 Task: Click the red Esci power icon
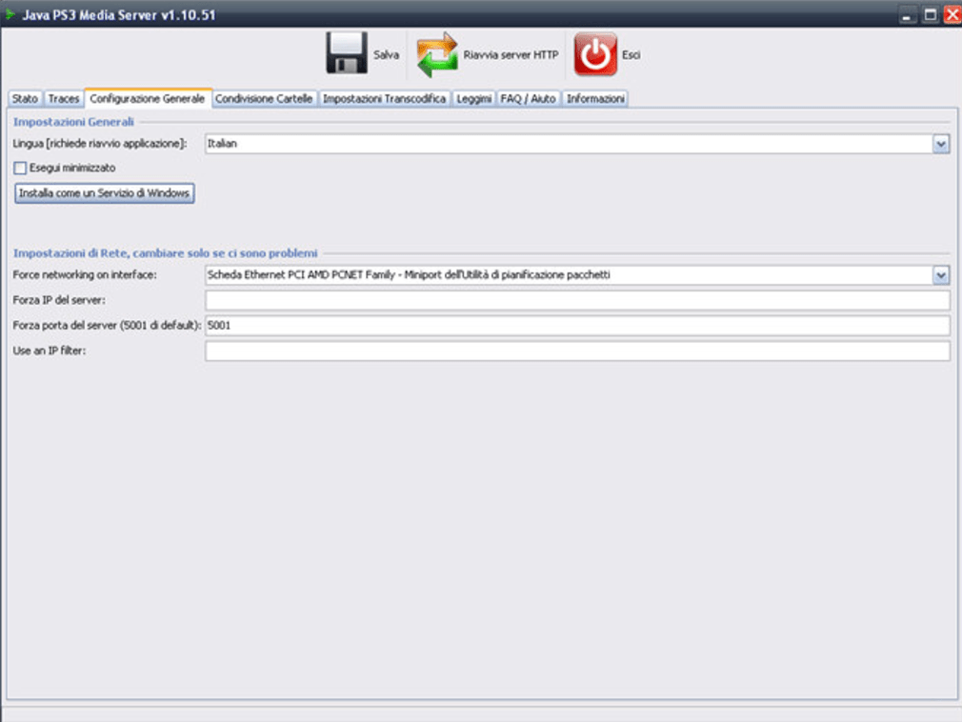(595, 54)
